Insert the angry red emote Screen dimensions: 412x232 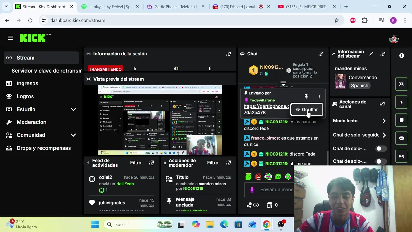coord(258,177)
